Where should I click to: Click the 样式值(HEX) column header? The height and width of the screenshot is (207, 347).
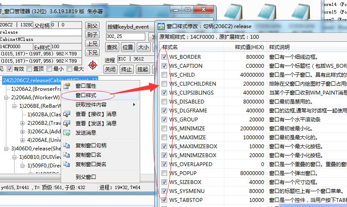pyautogui.click(x=245, y=47)
